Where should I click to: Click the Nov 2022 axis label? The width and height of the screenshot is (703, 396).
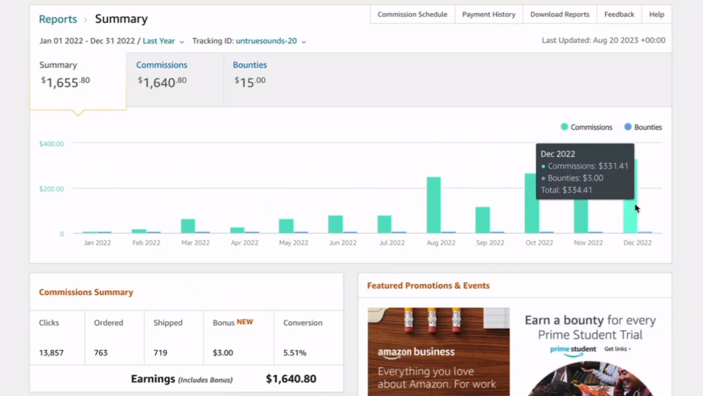pos(588,243)
